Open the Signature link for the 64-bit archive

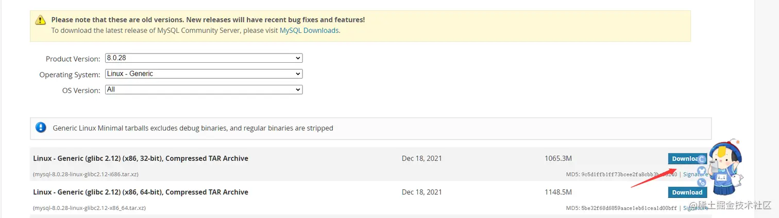coord(695,208)
